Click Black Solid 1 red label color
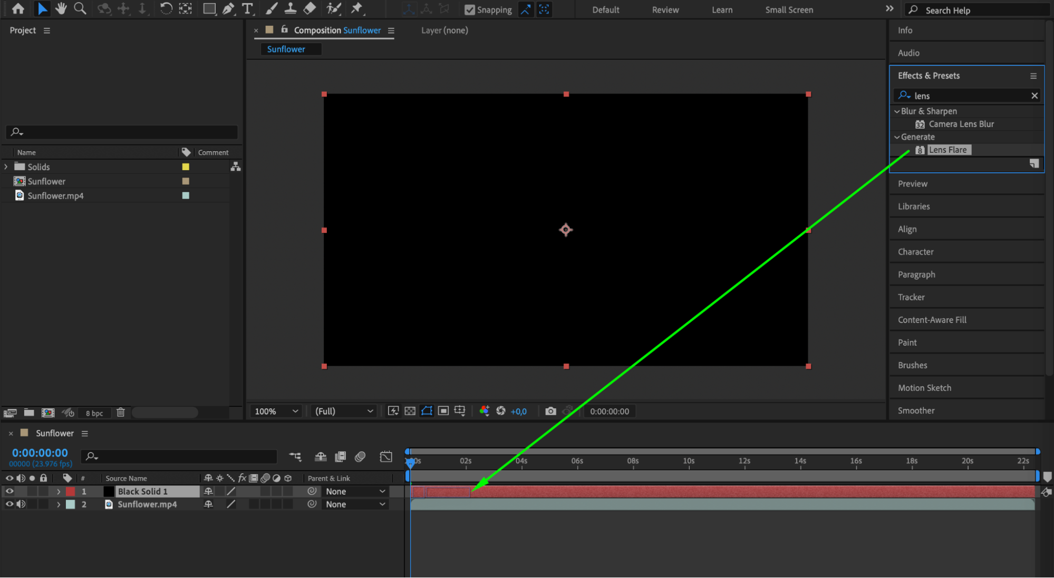The height and width of the screenshot is (578, 1054). 70,491
